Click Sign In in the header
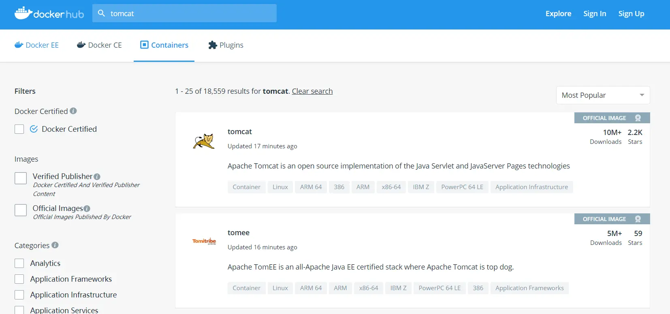 (x=595, y=13)
